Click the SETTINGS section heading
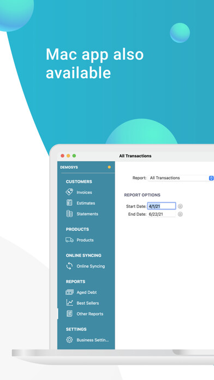 click(76, 329)
